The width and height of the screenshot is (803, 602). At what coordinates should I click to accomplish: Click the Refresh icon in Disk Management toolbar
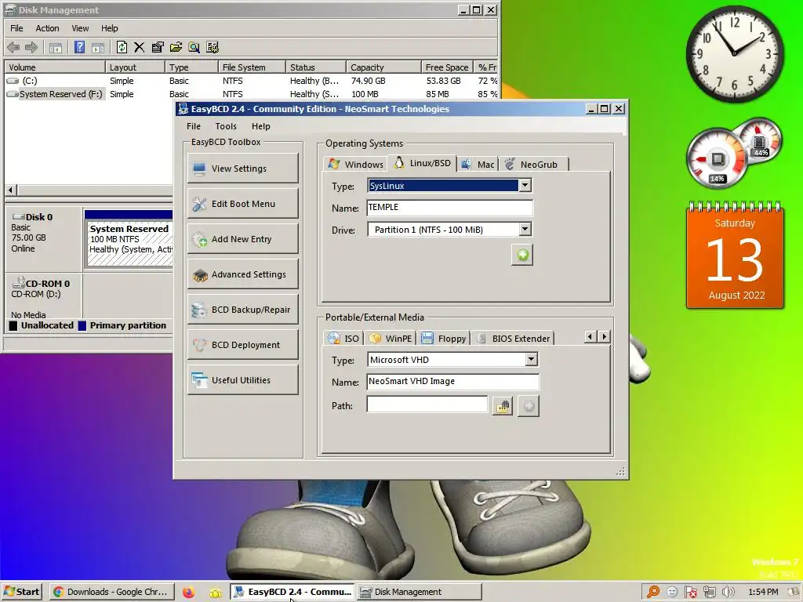(x=122, y=47)
